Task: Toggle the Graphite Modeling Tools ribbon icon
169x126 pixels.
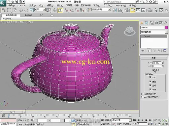Action: click(x=132, y=10)
